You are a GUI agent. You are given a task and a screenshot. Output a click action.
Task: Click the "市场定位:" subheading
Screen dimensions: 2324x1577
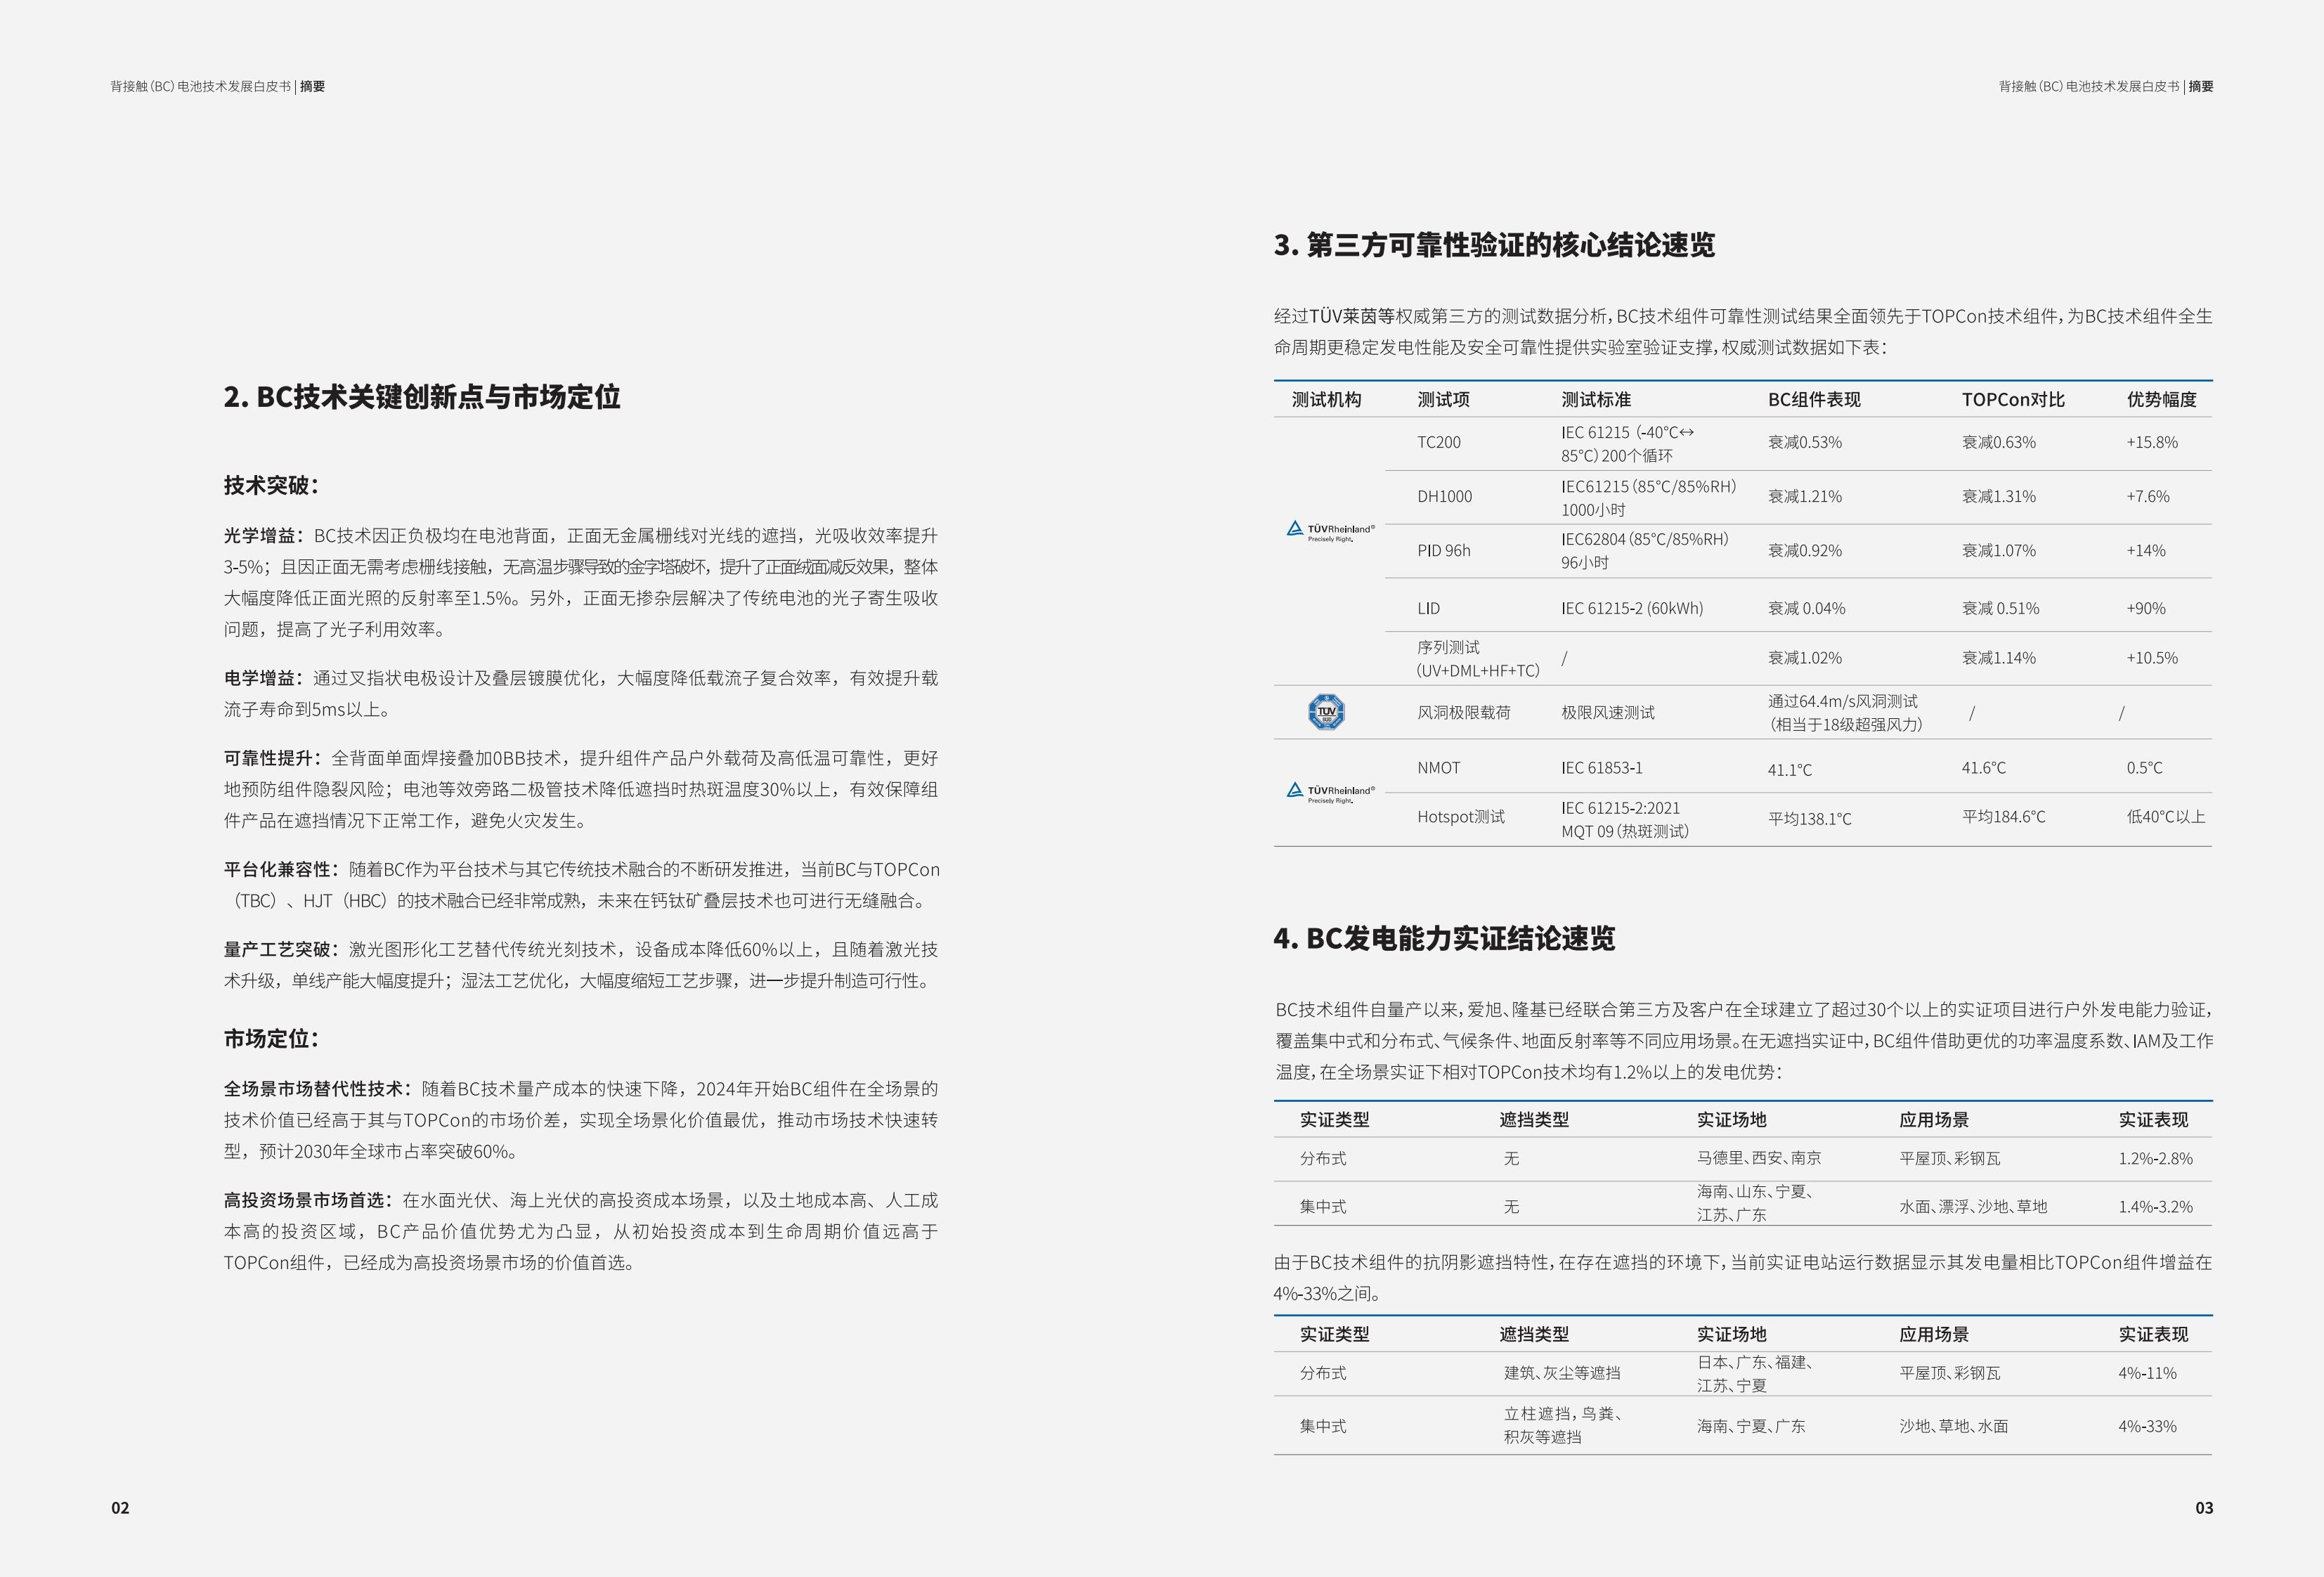coord(271,1038)
